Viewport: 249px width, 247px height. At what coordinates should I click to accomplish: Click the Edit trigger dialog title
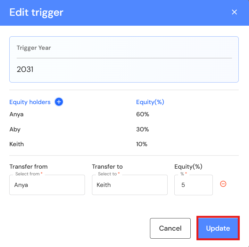click(x=36, y=12)
